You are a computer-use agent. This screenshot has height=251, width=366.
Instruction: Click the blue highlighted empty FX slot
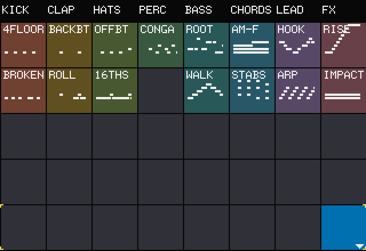(x=344, y=228)
